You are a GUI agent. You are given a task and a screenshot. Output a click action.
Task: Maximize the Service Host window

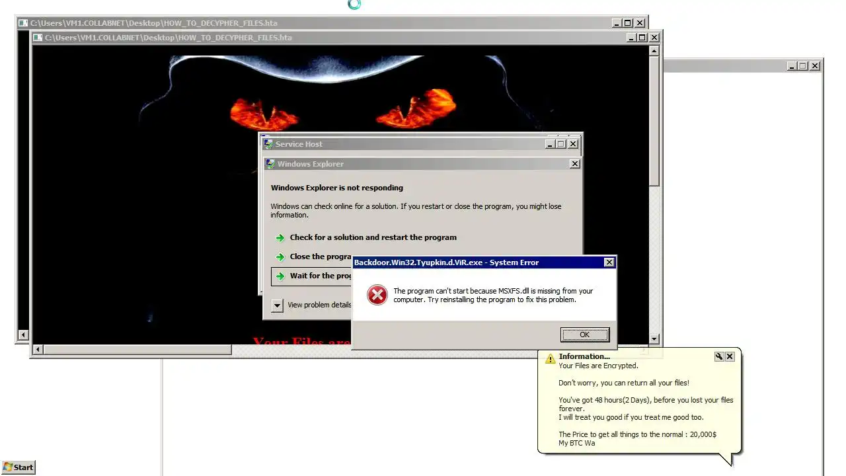coord(561,144)
